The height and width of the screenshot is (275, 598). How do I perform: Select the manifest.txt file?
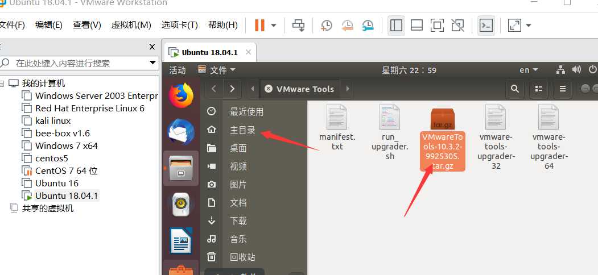[337, 128]
